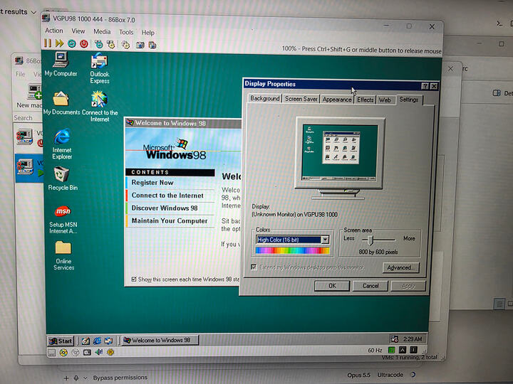Take a screenshot with the camera toolbar icon
This screenshot has height=384, width=513.
coord(140,45)
